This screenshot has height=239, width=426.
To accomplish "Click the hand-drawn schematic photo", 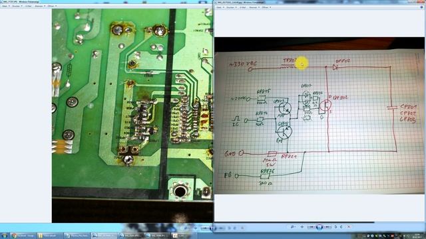I will click(x=319, y=116).
